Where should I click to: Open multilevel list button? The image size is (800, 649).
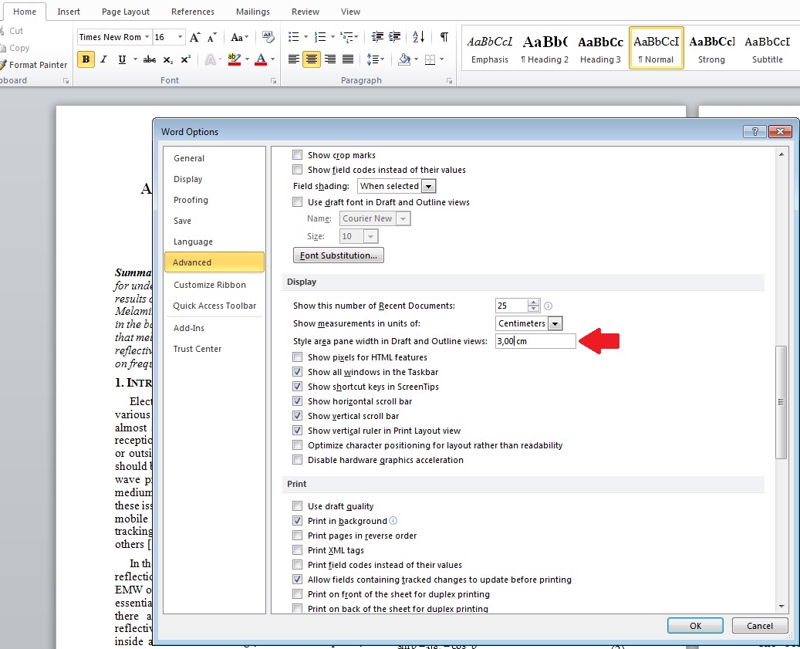[x=347, y=37]
